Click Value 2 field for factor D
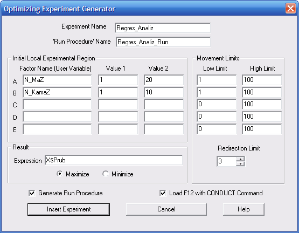 pos(164,116)
